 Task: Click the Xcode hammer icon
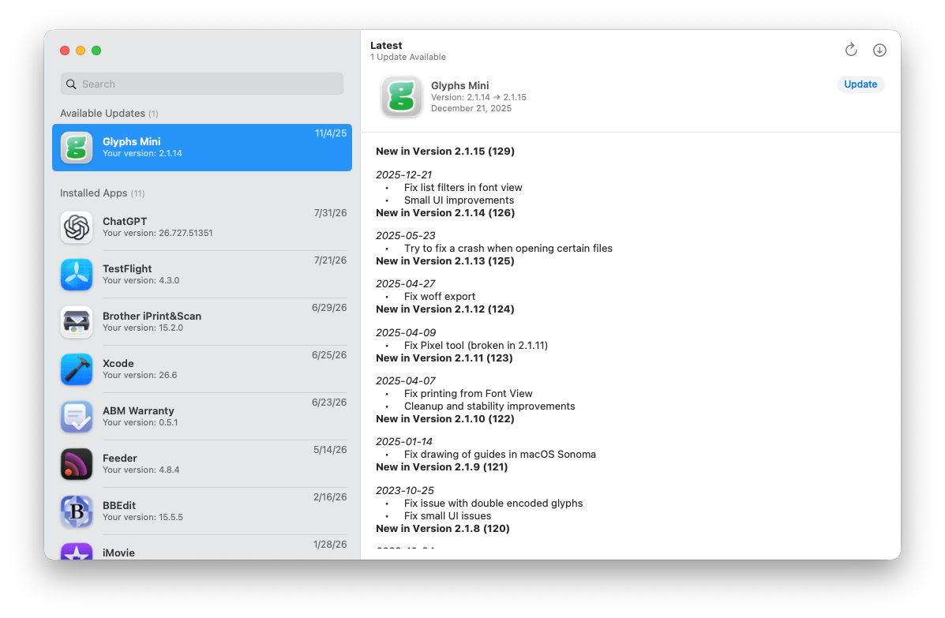[x=77, y=369]
